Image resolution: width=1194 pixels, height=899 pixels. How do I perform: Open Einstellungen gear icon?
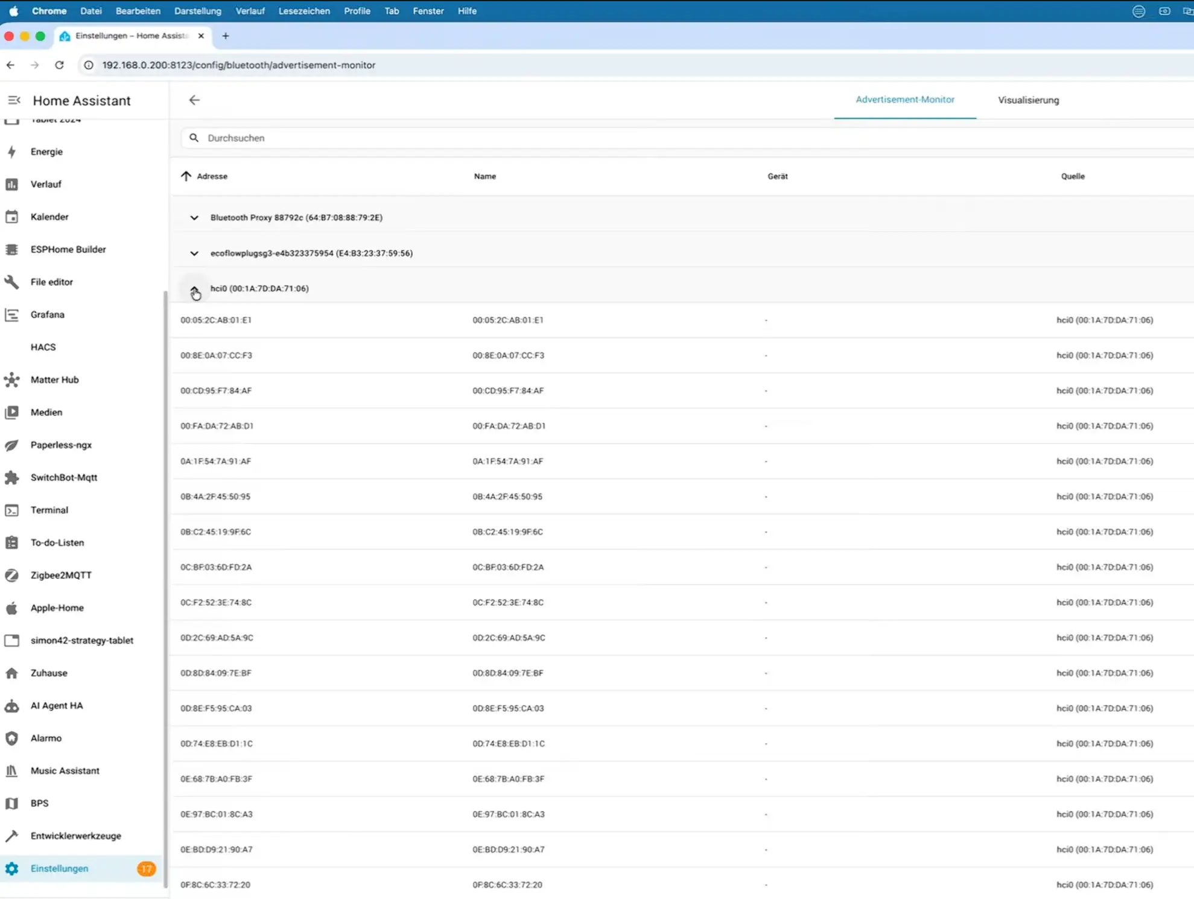[x=11, y=868]
